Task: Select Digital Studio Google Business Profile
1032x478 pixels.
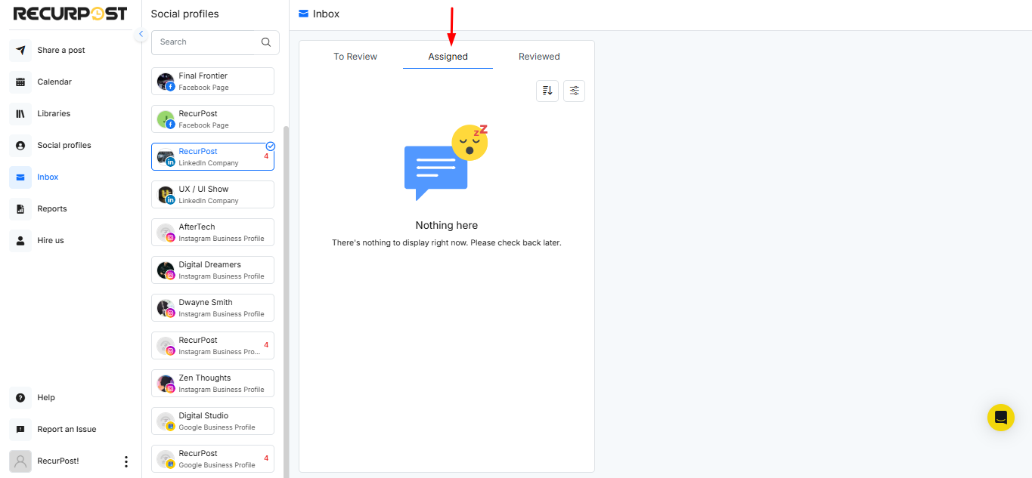Action: click(212, 421)
